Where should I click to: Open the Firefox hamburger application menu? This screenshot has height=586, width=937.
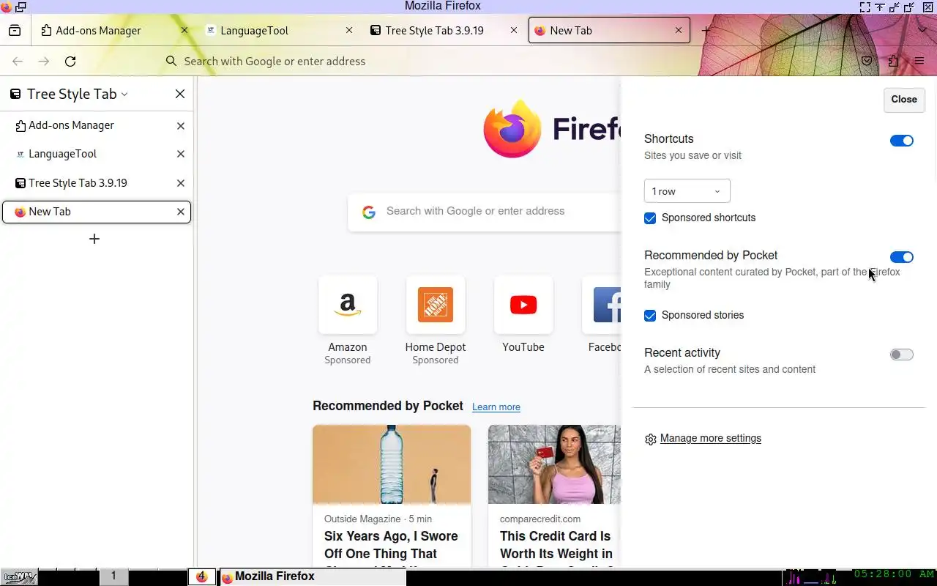tap(919, 62)
